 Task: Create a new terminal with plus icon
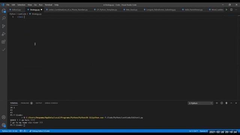point(217,103)
